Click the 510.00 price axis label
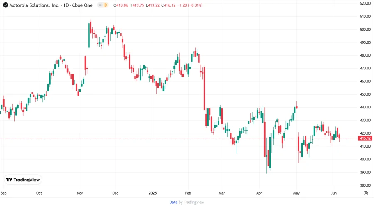The image size is (374, 207). click(x=365, y=17)
